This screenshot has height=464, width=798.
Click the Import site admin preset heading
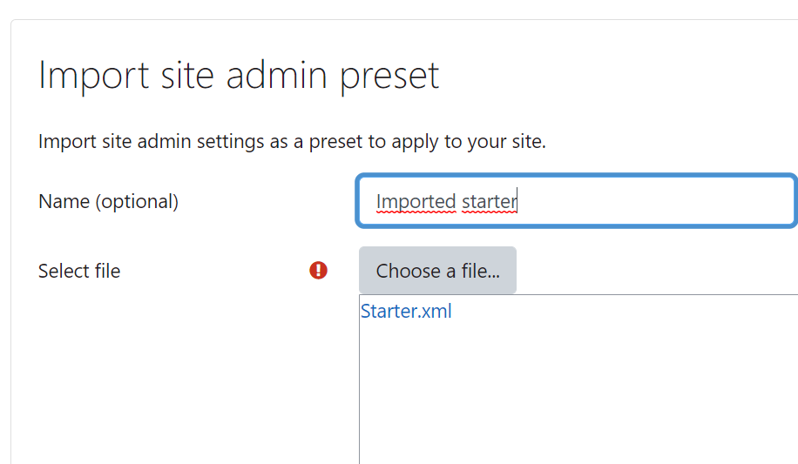[239, 75]
